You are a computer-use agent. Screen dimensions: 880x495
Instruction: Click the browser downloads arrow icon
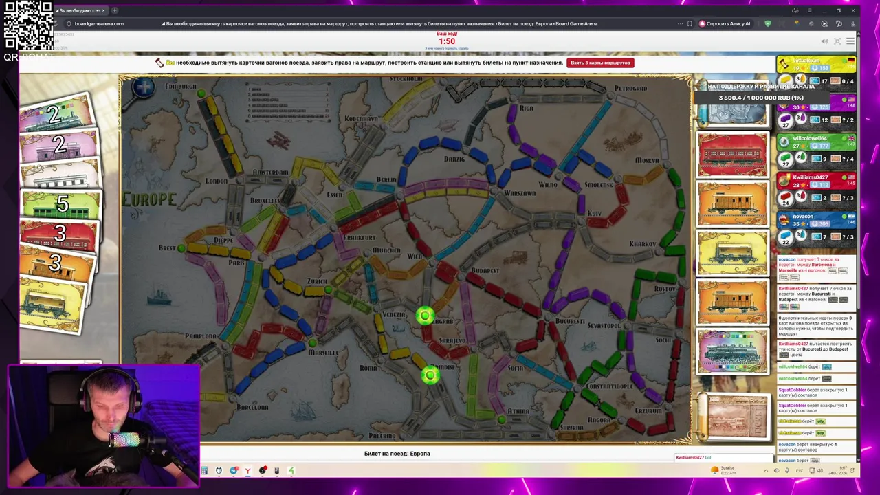pos(853,23)
